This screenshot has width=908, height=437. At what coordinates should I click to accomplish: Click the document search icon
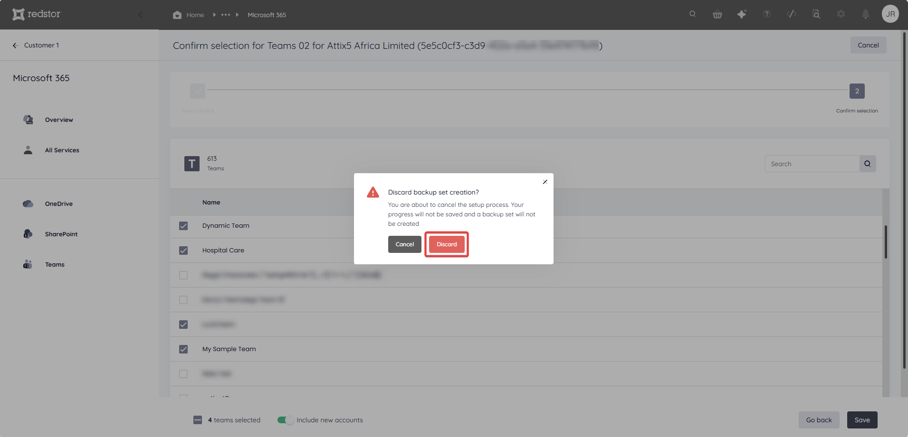(x=816, y=14)
